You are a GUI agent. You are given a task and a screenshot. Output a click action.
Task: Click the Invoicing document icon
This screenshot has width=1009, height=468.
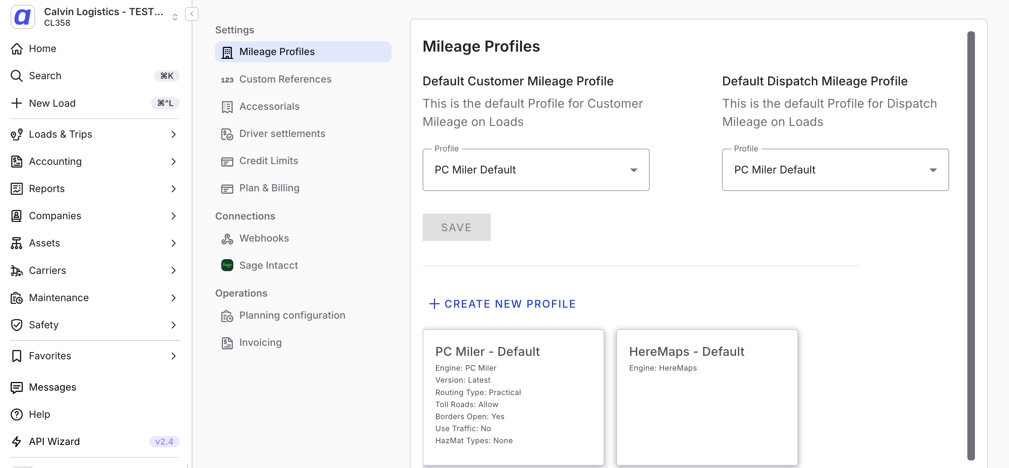click(227, 343)
